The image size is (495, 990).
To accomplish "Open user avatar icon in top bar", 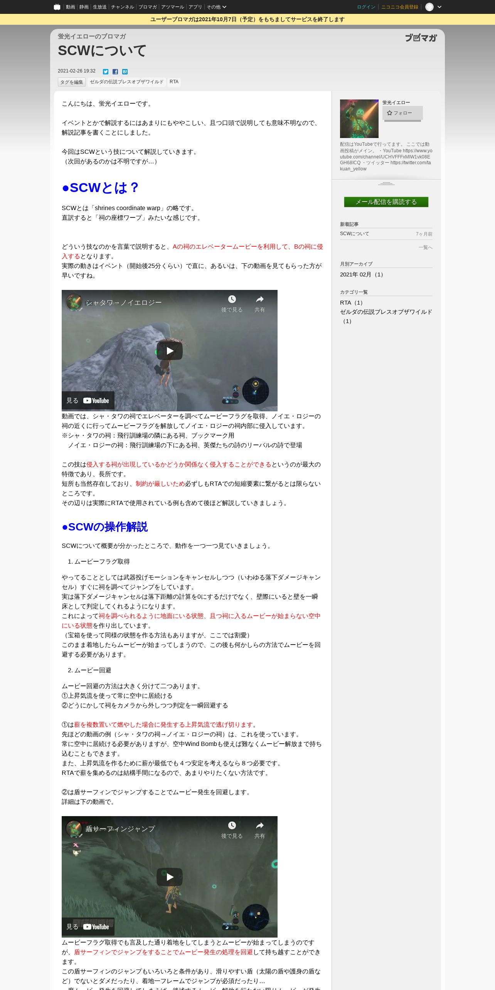I will [429, 7].
